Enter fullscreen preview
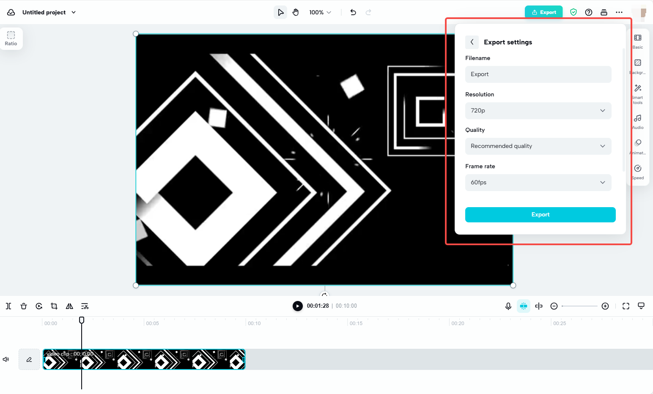653x394 pixels. [x=626, y=306]
